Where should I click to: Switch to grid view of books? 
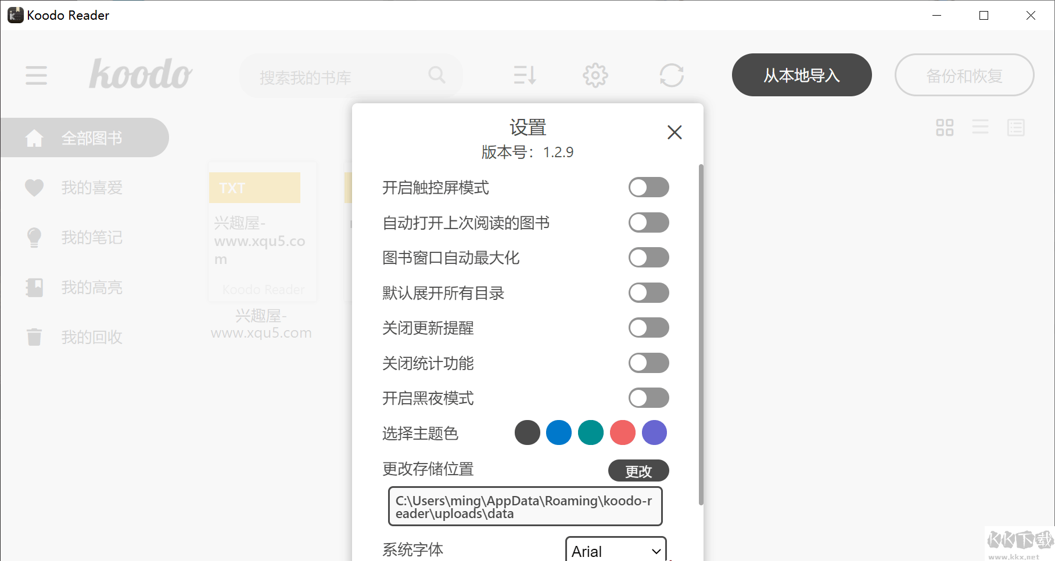click(944, 128)
